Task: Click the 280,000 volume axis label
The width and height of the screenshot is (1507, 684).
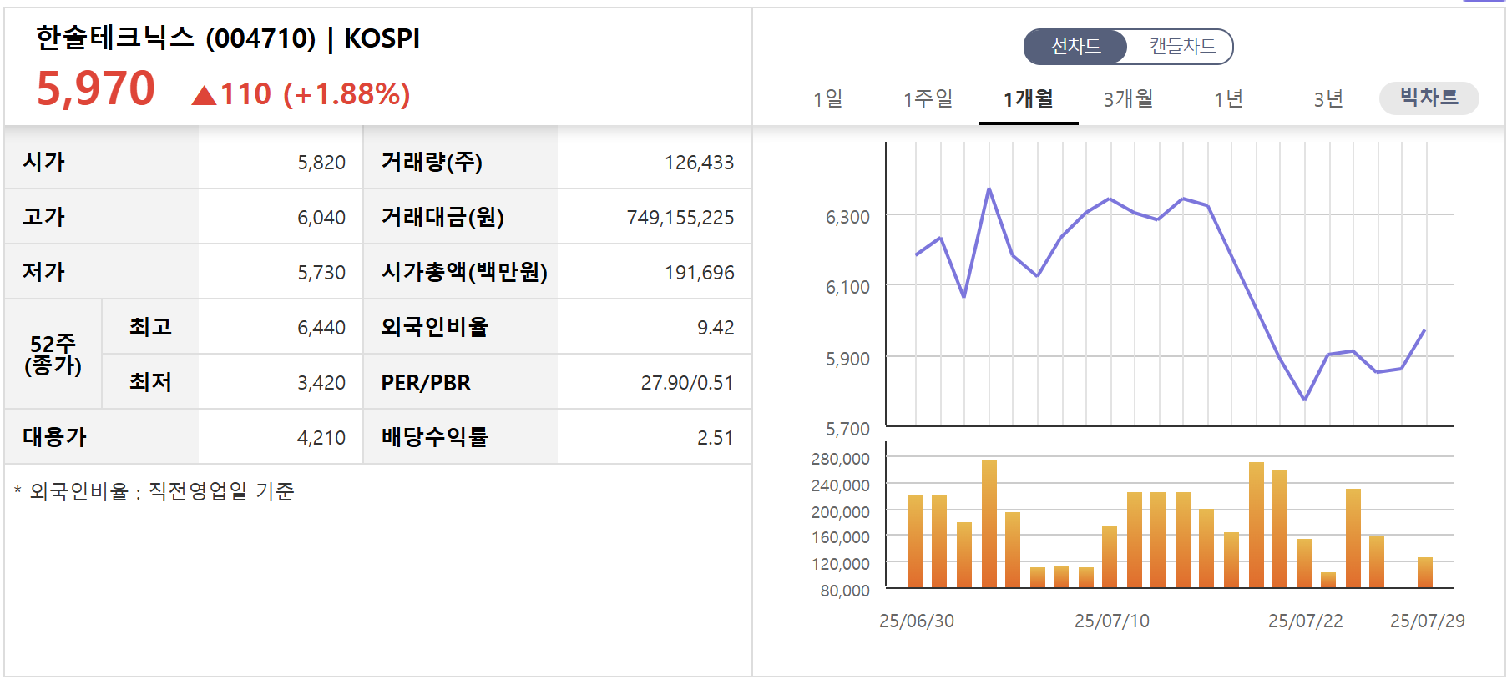Action: point(840,459)
